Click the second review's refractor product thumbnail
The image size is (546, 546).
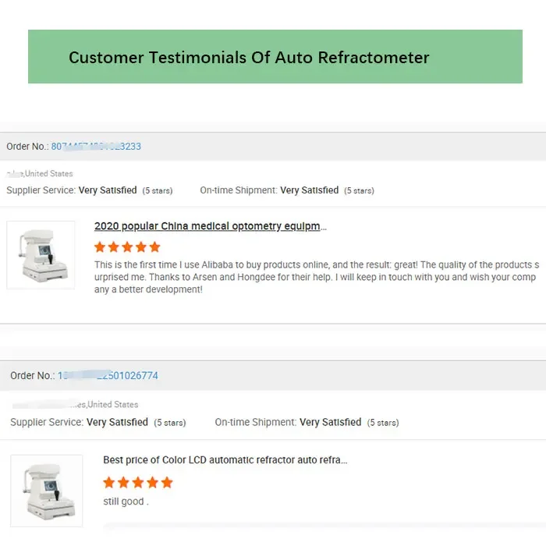(x=47, y=490)
